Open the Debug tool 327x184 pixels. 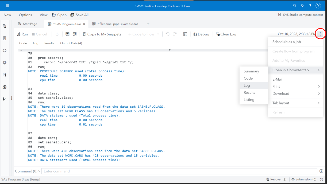pos(201,34)
